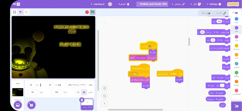Image resolution: width=242 pixels, height=111 pixels.
Task: Select the تشخیص (Sensing) light-blue category
Action: [236, 65]
